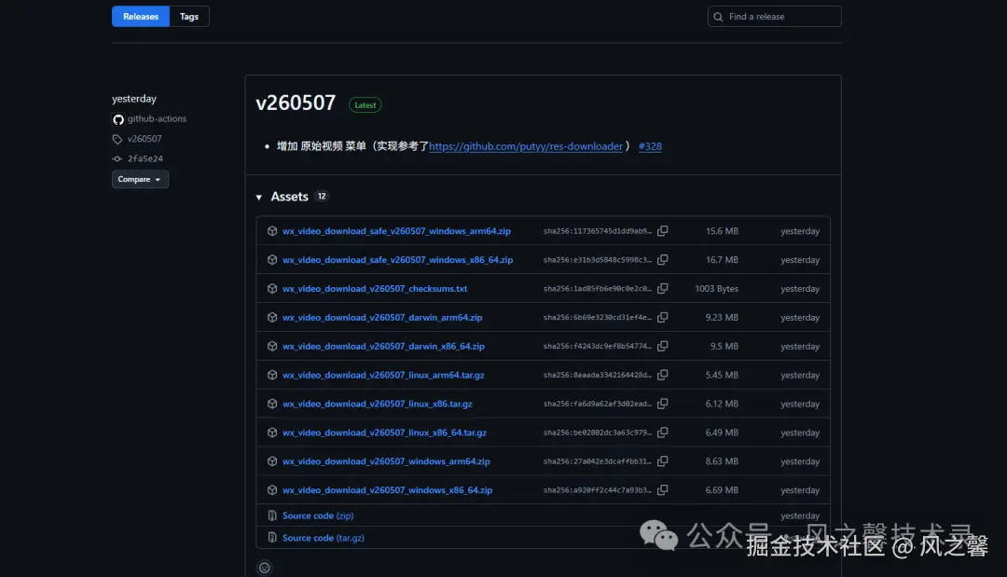This screenshot has width=1007, height=577.
Task: Collapse the Assets section
Action: (x=259, y=197)
